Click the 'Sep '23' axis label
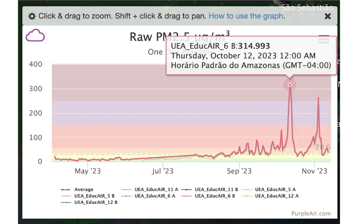Viewport: 358px width, 224px height. [x=239, y=171]
